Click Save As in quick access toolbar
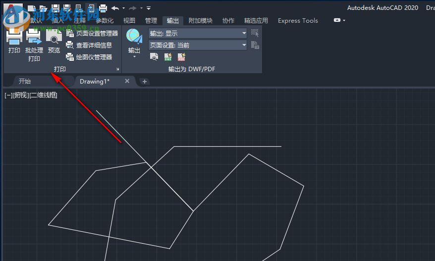 tap(67, 8)
